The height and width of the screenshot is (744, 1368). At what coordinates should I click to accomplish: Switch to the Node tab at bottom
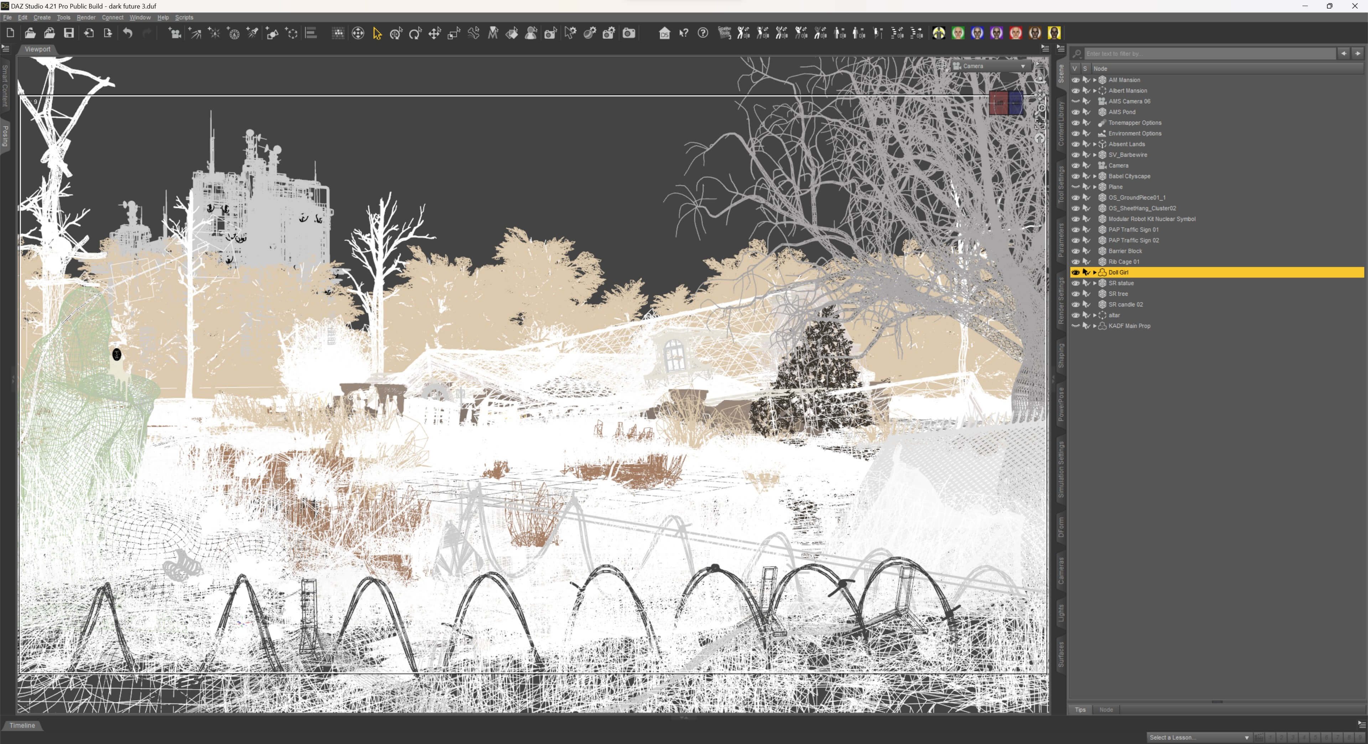[1106, 709]
